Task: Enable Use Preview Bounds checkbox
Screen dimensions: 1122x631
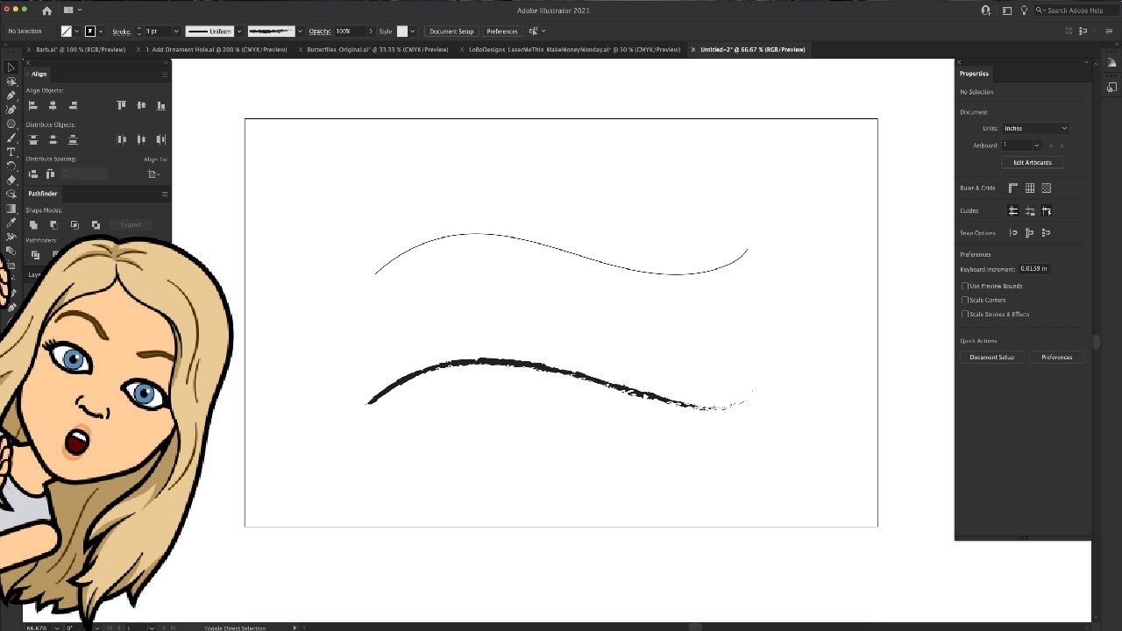Action: (965, 286)
